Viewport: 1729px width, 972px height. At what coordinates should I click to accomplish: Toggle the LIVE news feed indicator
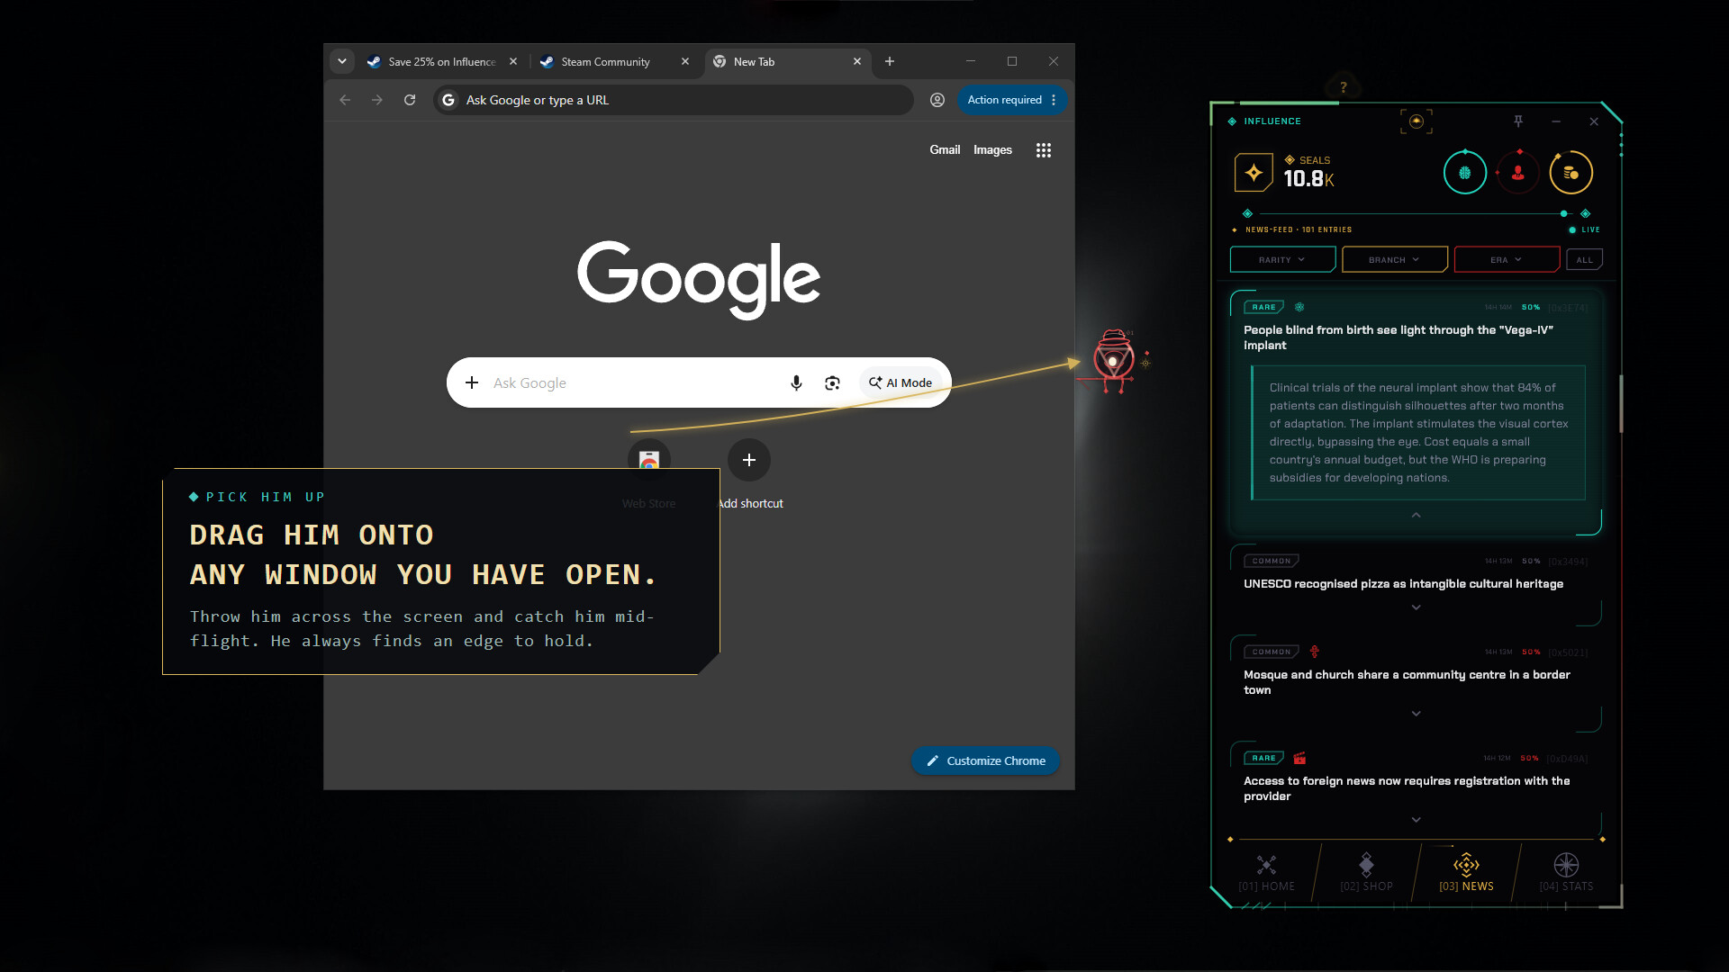click(x=1584, y=229)
